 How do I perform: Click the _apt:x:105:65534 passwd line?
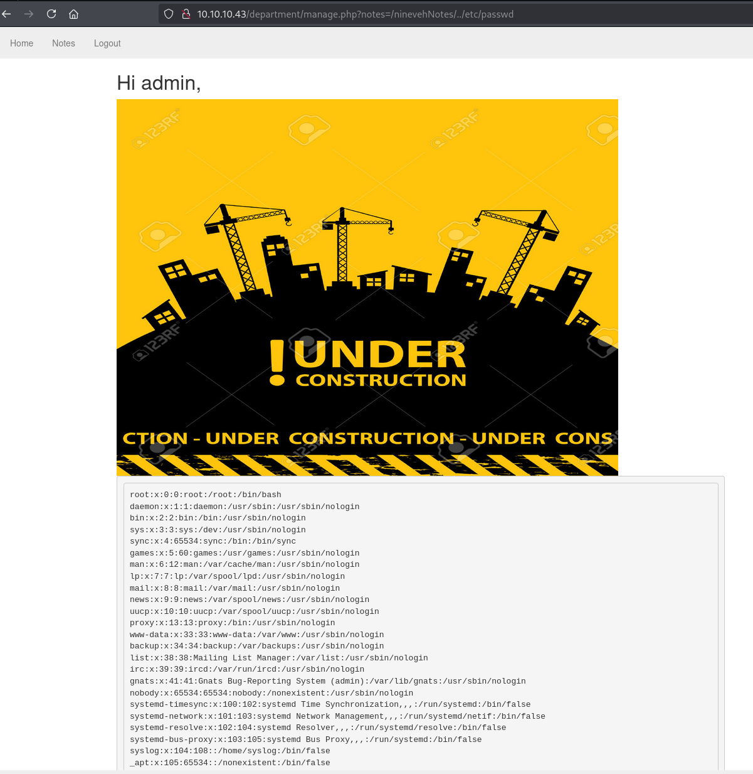tap(230, 763)
